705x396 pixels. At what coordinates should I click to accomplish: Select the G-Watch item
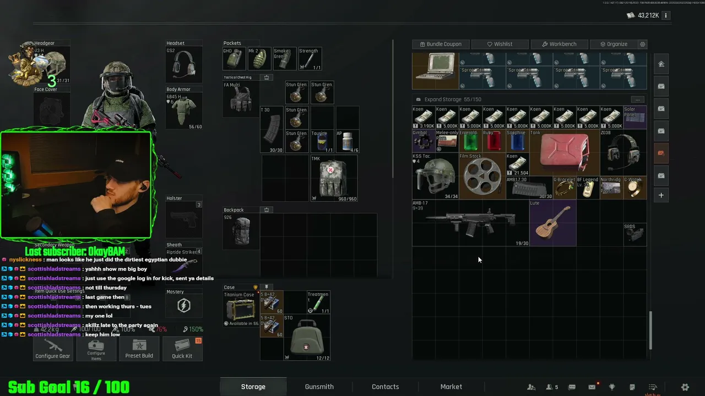(x=634, y=188)
